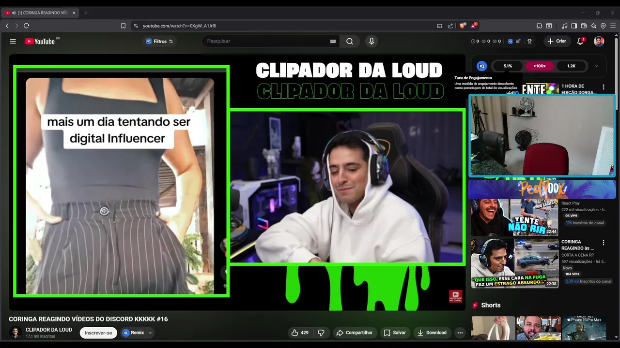Open the vidIQ IQ icon in header
Image resolution: width=620 pixels, height=348 pixels.
point(510,41)
